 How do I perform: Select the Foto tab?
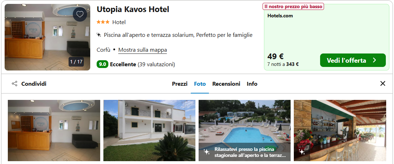click(200, 84)
